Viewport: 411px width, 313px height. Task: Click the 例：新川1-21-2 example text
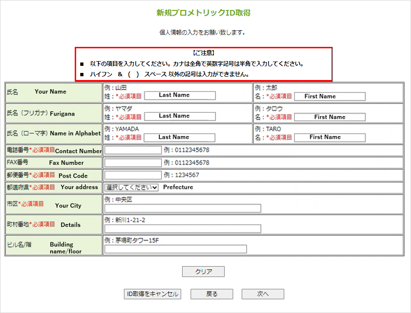pos(125,220)
